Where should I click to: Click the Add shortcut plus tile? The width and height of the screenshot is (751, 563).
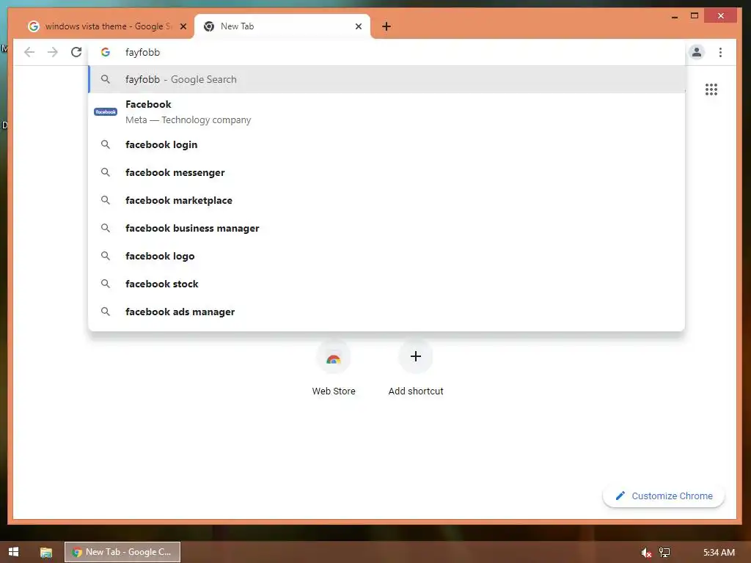[416, 369]
